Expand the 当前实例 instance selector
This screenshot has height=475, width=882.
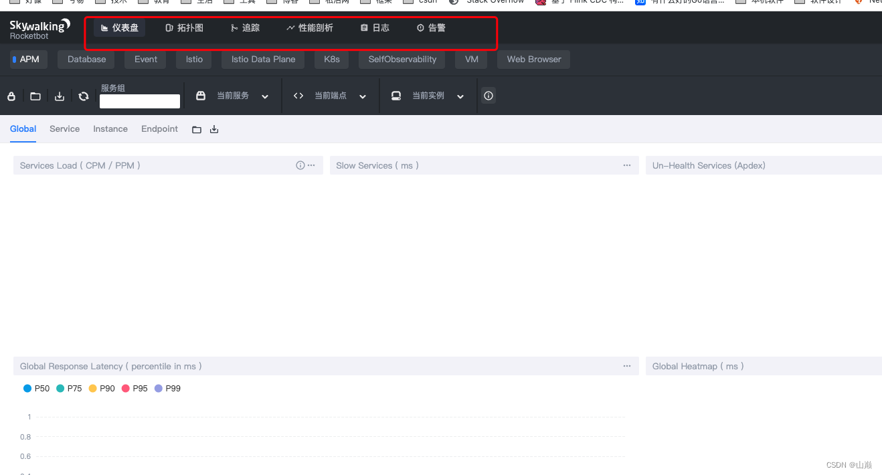click(460, 96)
